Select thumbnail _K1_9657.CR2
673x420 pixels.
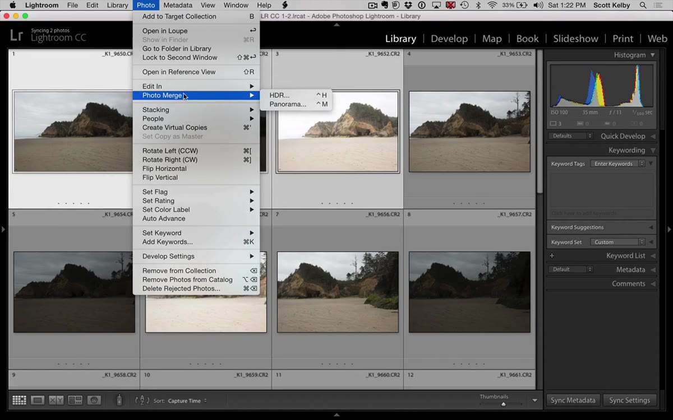469,292
